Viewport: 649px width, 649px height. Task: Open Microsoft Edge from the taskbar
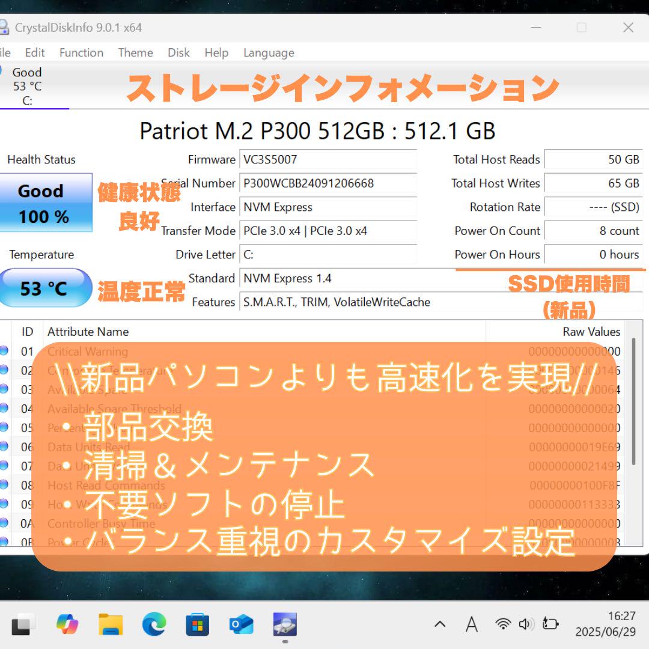(154, 624)
